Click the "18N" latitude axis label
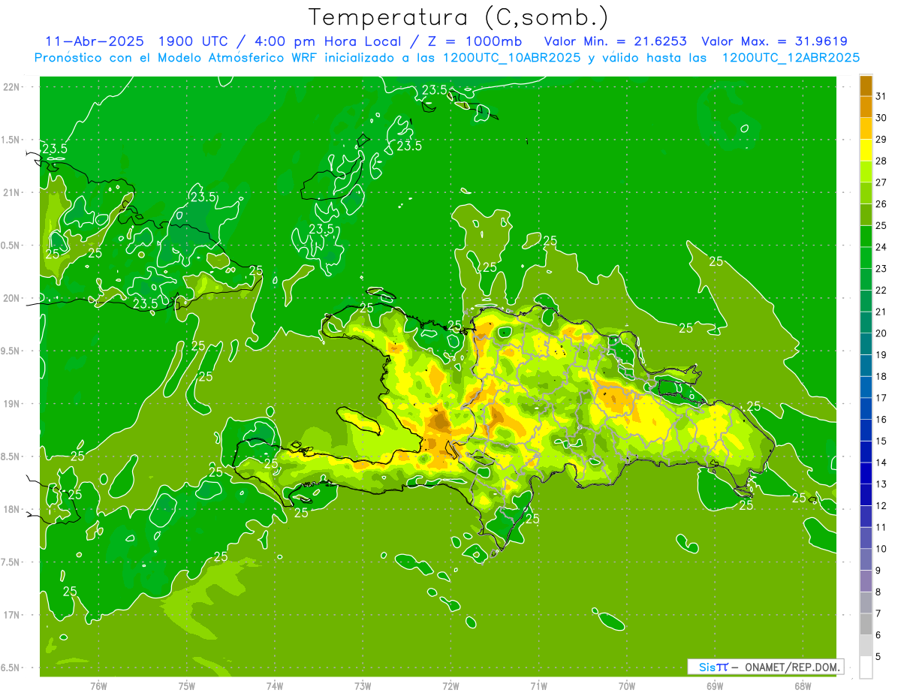Screen dimensions: 901x696 tap(13, 509)
